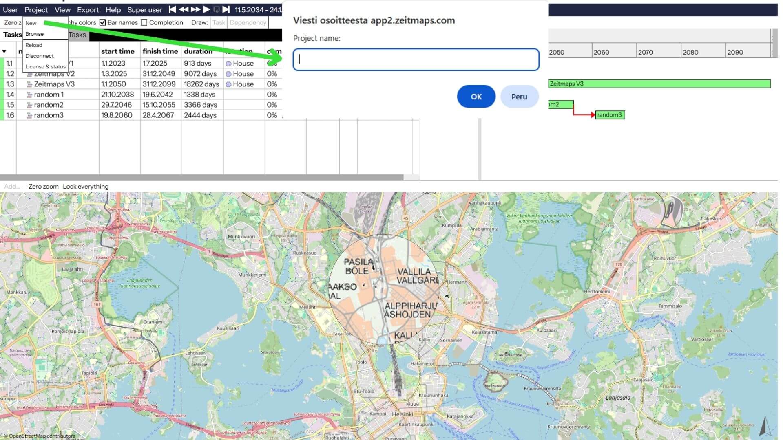Open the Help menu
The height and width of the screenshot is (440, 783).
(113, 10)
